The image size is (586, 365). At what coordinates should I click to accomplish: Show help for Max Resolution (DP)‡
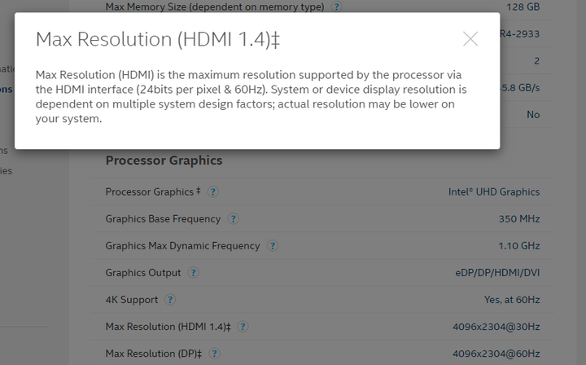[x=214, y=354]
